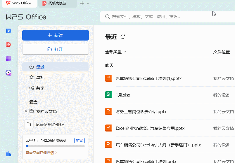Click the 云空间 142.56M/366G text
Screen dimensions: 235x163
[46, 141]
